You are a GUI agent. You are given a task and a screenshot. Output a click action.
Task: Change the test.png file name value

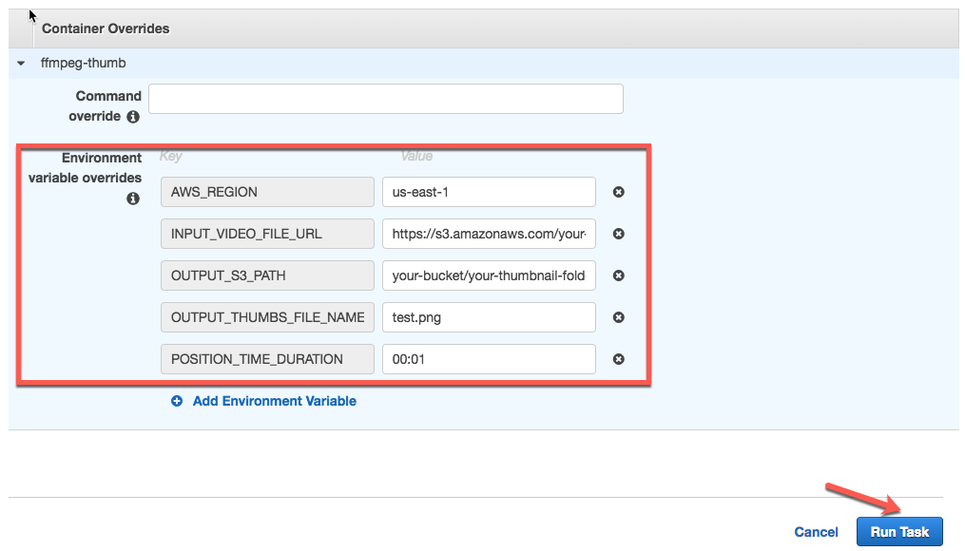pyautogui.click(x=488, y=317)
